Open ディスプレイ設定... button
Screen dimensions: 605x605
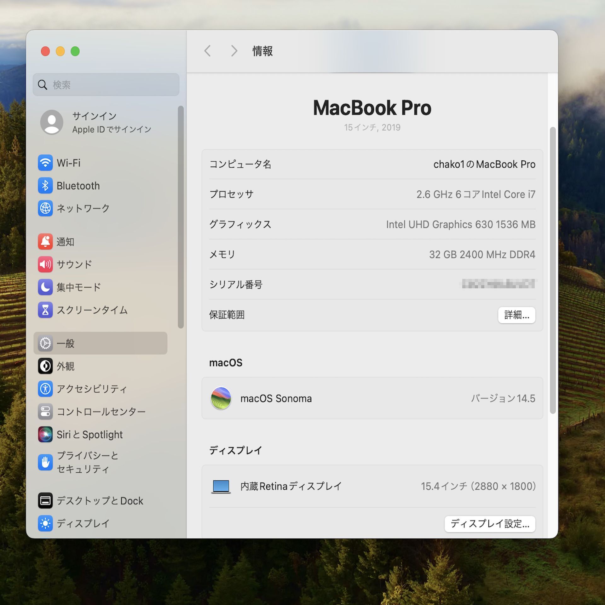(490, 524)
